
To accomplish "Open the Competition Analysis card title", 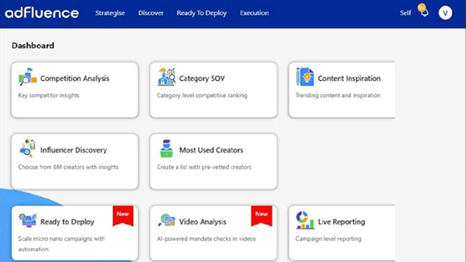I will point(75,79).
